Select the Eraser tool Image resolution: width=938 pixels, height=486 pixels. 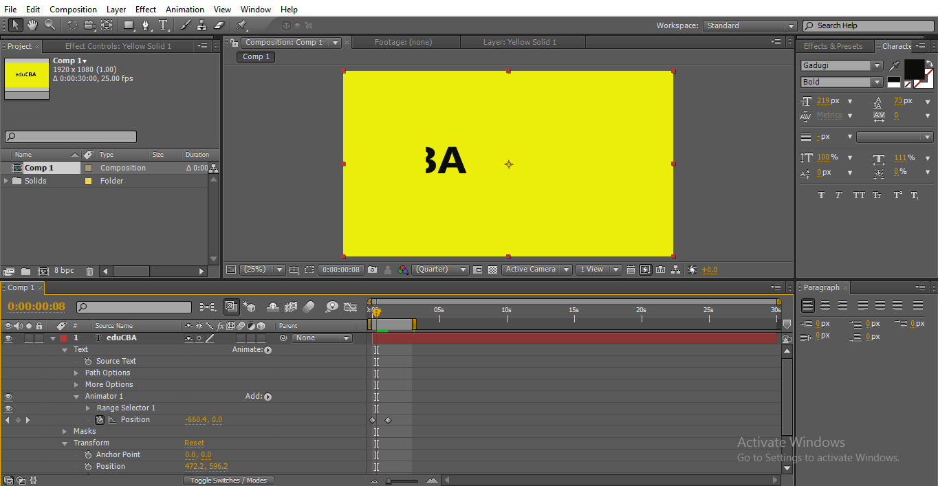click(x=219, y=25)
